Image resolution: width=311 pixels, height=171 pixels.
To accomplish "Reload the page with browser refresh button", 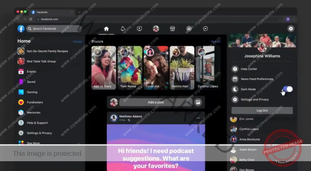I will [x=30, y=19].
